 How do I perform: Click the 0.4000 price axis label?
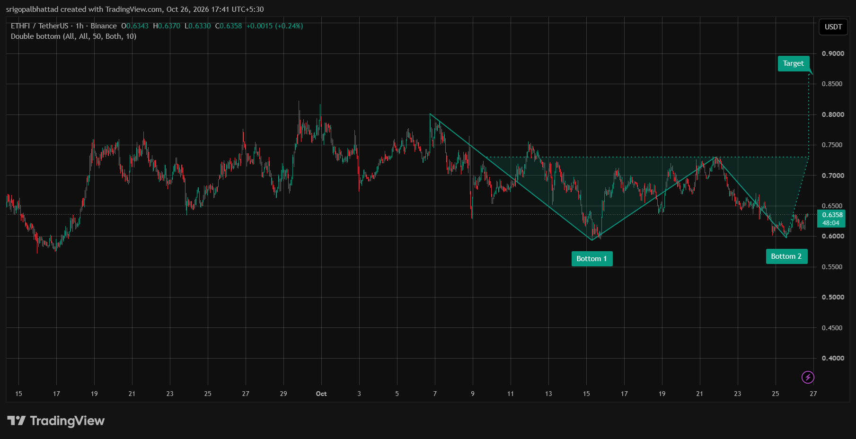click(833, 358)
